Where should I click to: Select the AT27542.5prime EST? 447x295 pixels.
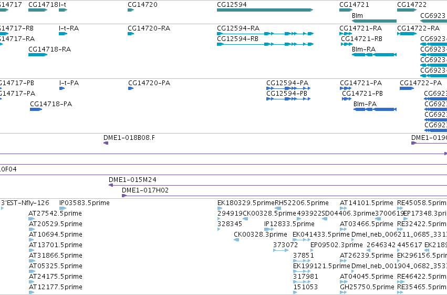(32, 219)
